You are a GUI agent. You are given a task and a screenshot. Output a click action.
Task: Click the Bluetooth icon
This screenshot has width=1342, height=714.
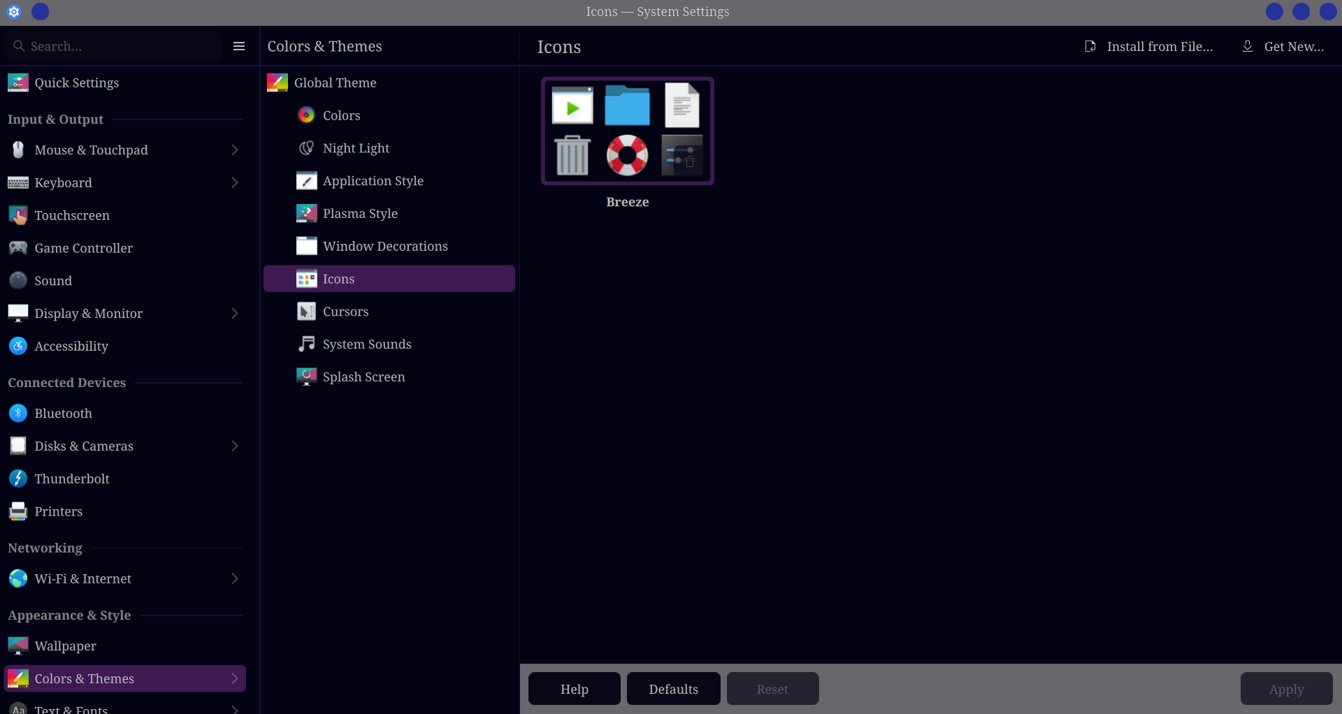tap(18, 413)
